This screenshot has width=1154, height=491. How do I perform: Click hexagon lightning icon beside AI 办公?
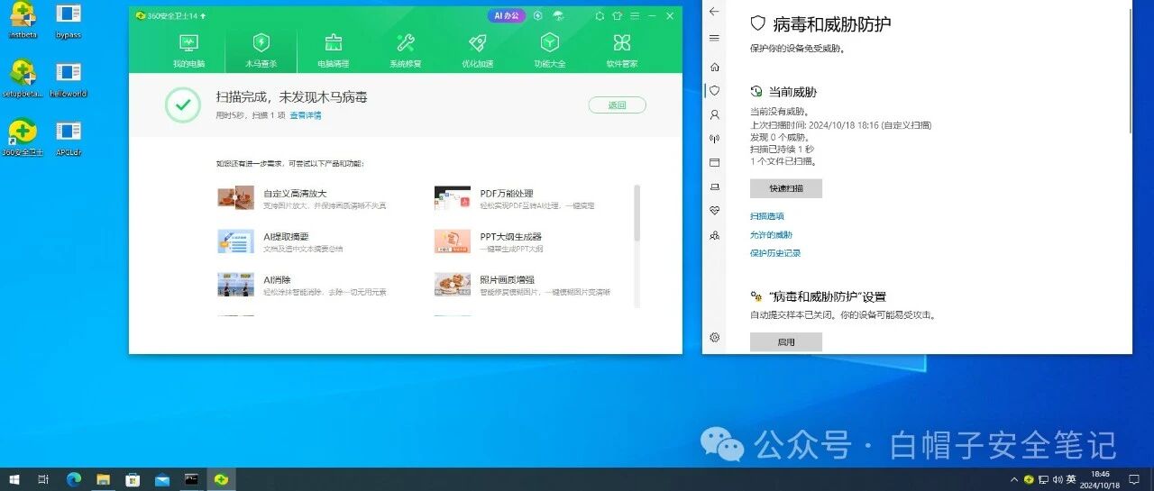pyautogui.click(x=538, y=15)
